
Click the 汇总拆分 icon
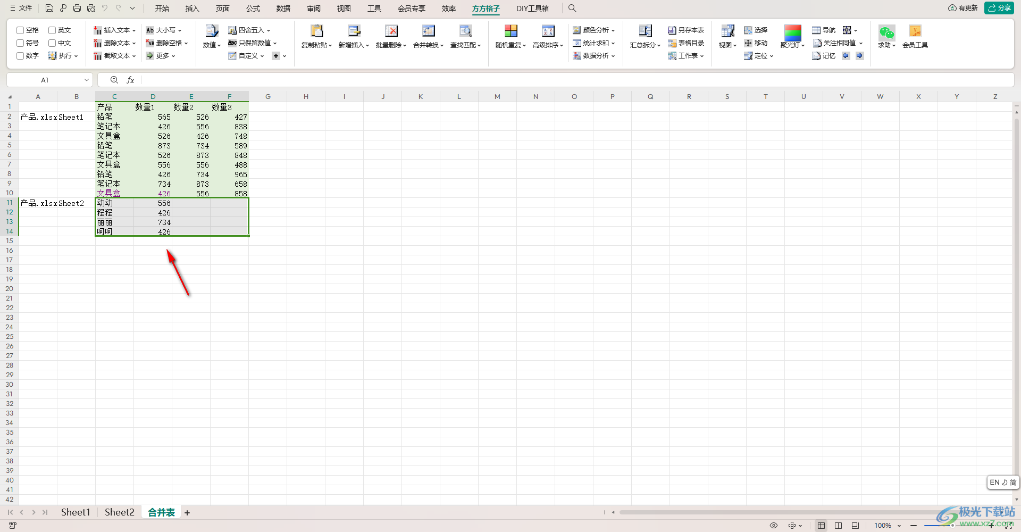(x=646, y=31)
